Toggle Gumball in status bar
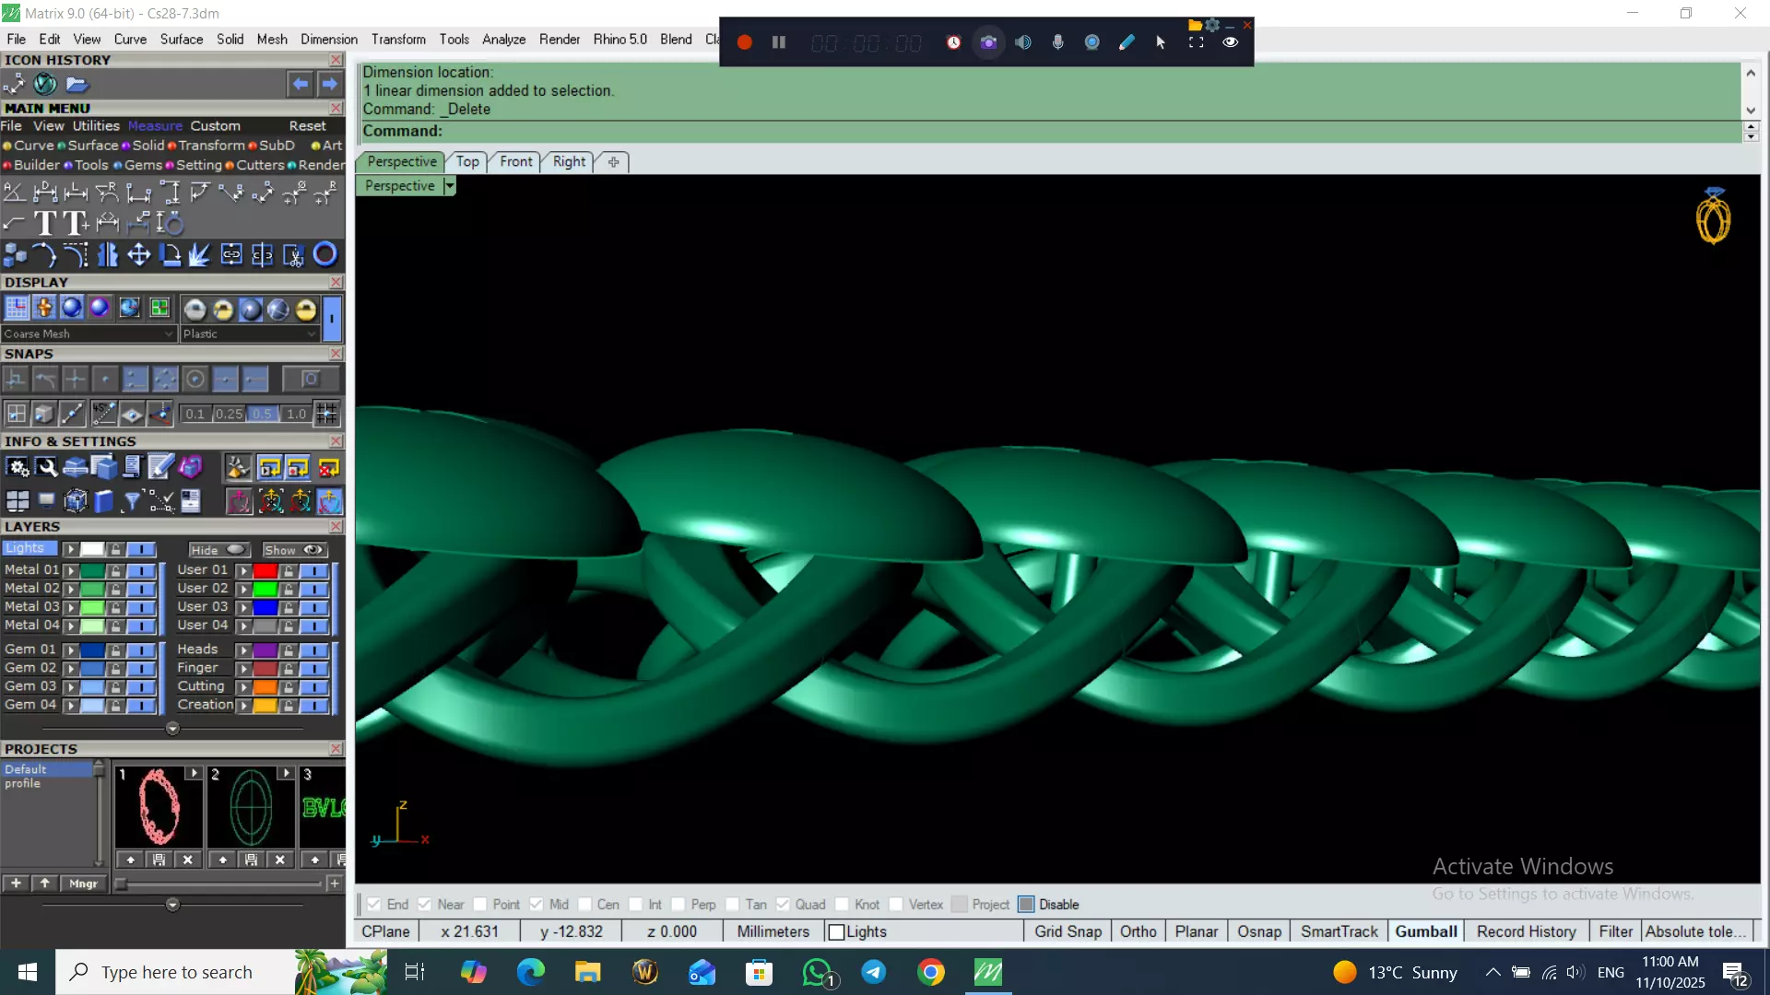 point(1426,932)
